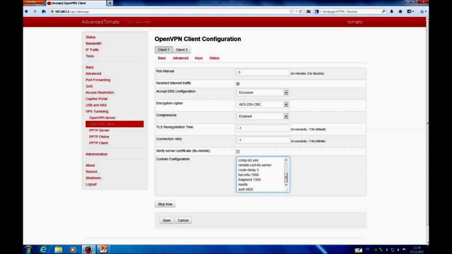Open Captive Portal in the sidebar
This screenshot has height=254, width=452.
96,99
